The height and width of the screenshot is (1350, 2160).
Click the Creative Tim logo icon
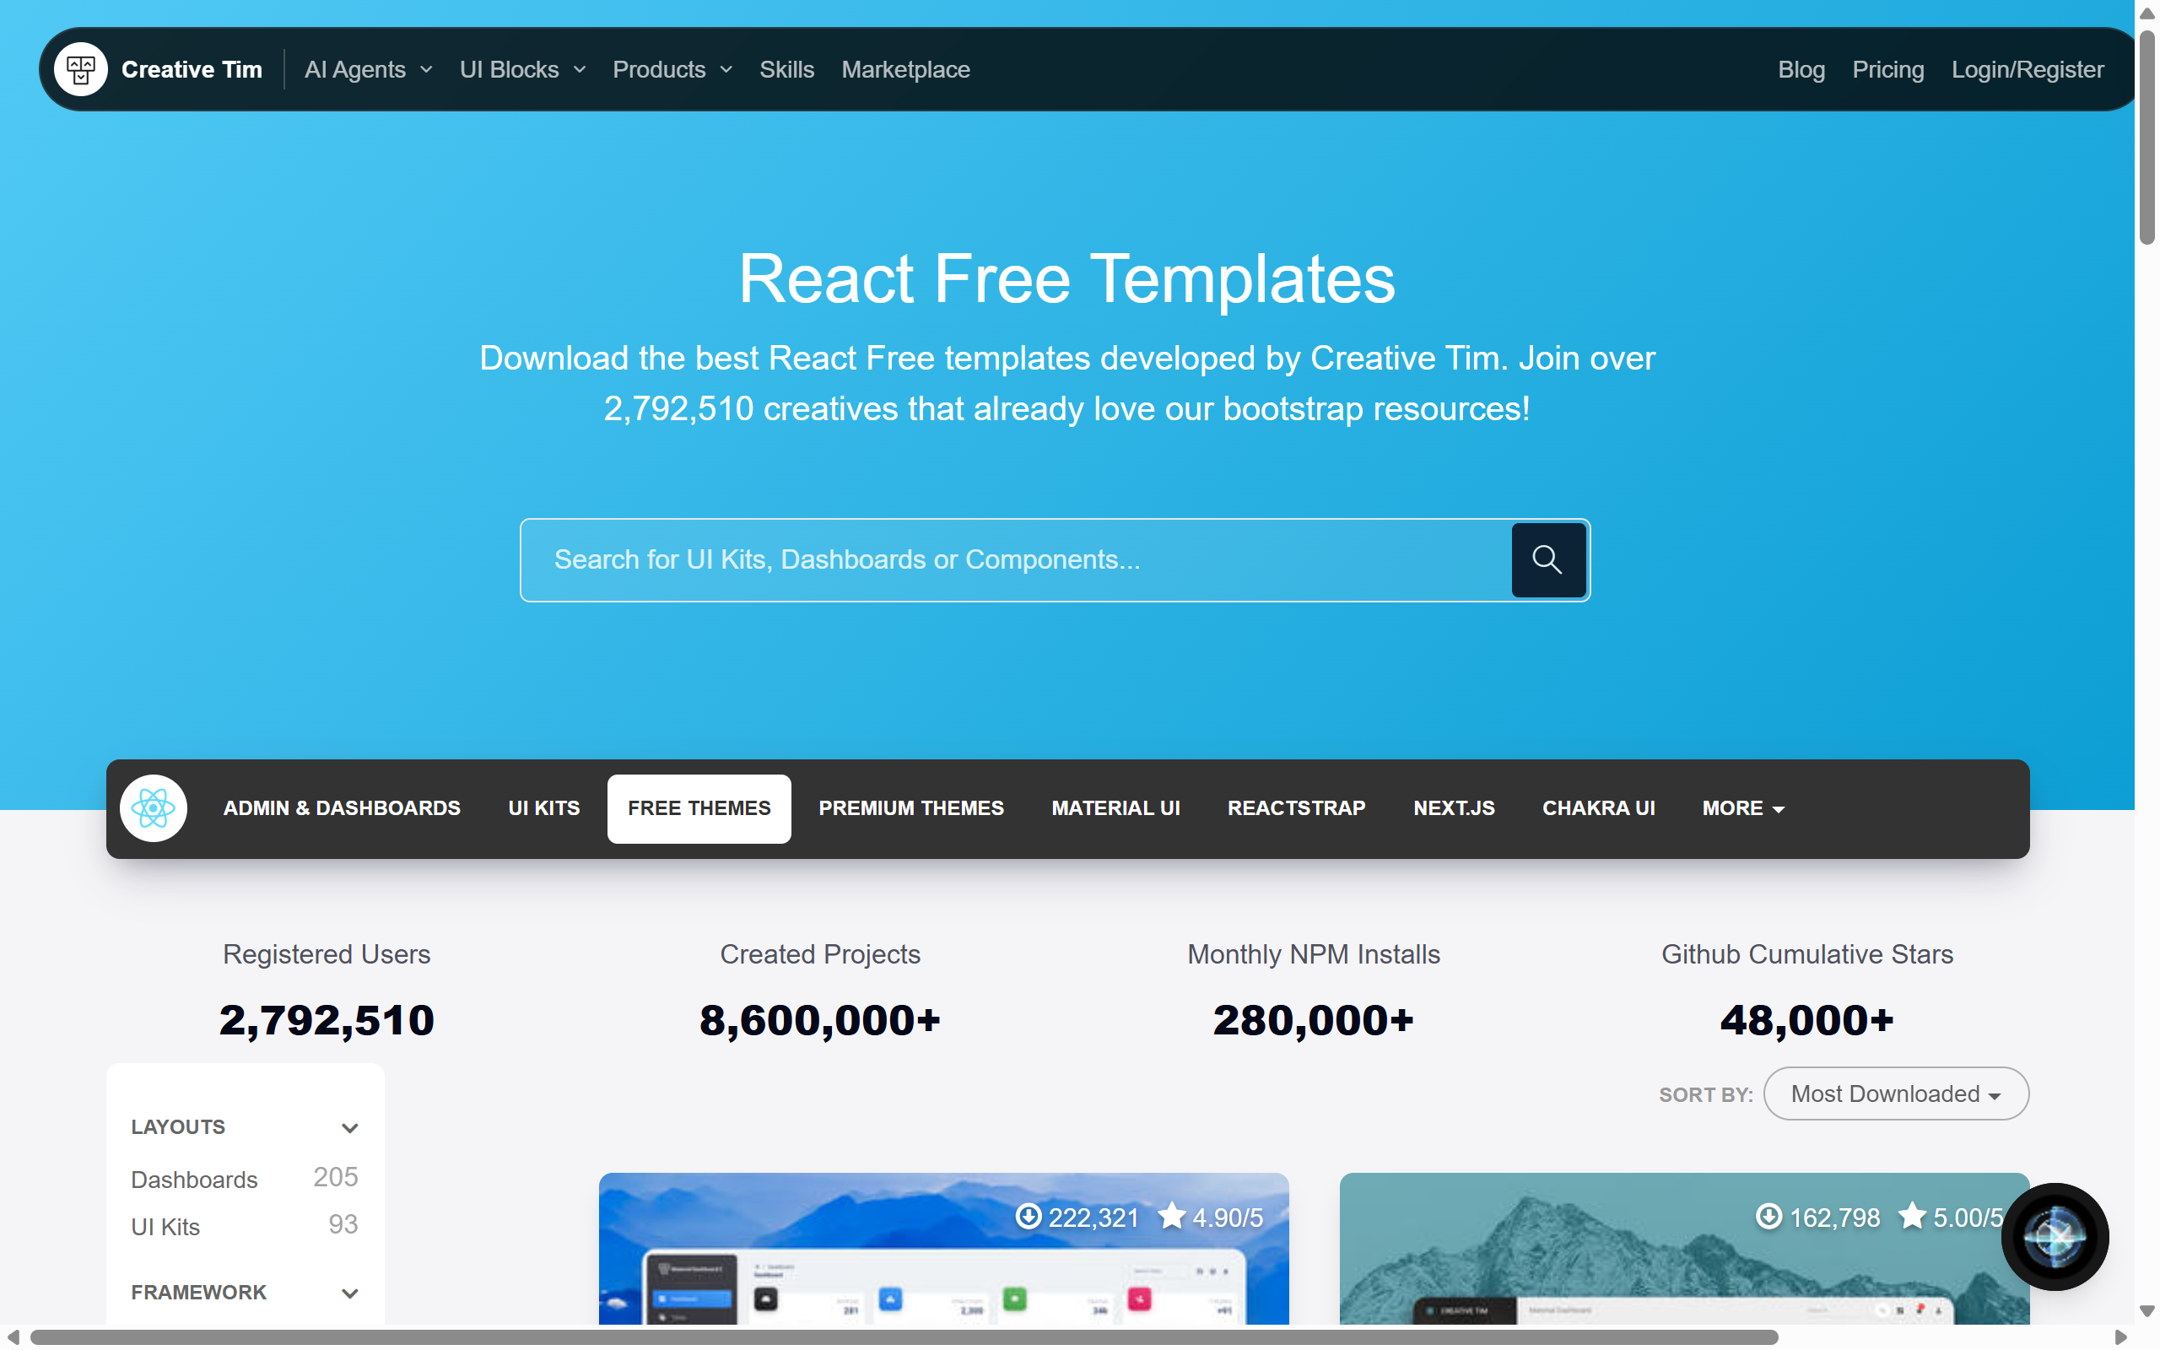(80, 70)
